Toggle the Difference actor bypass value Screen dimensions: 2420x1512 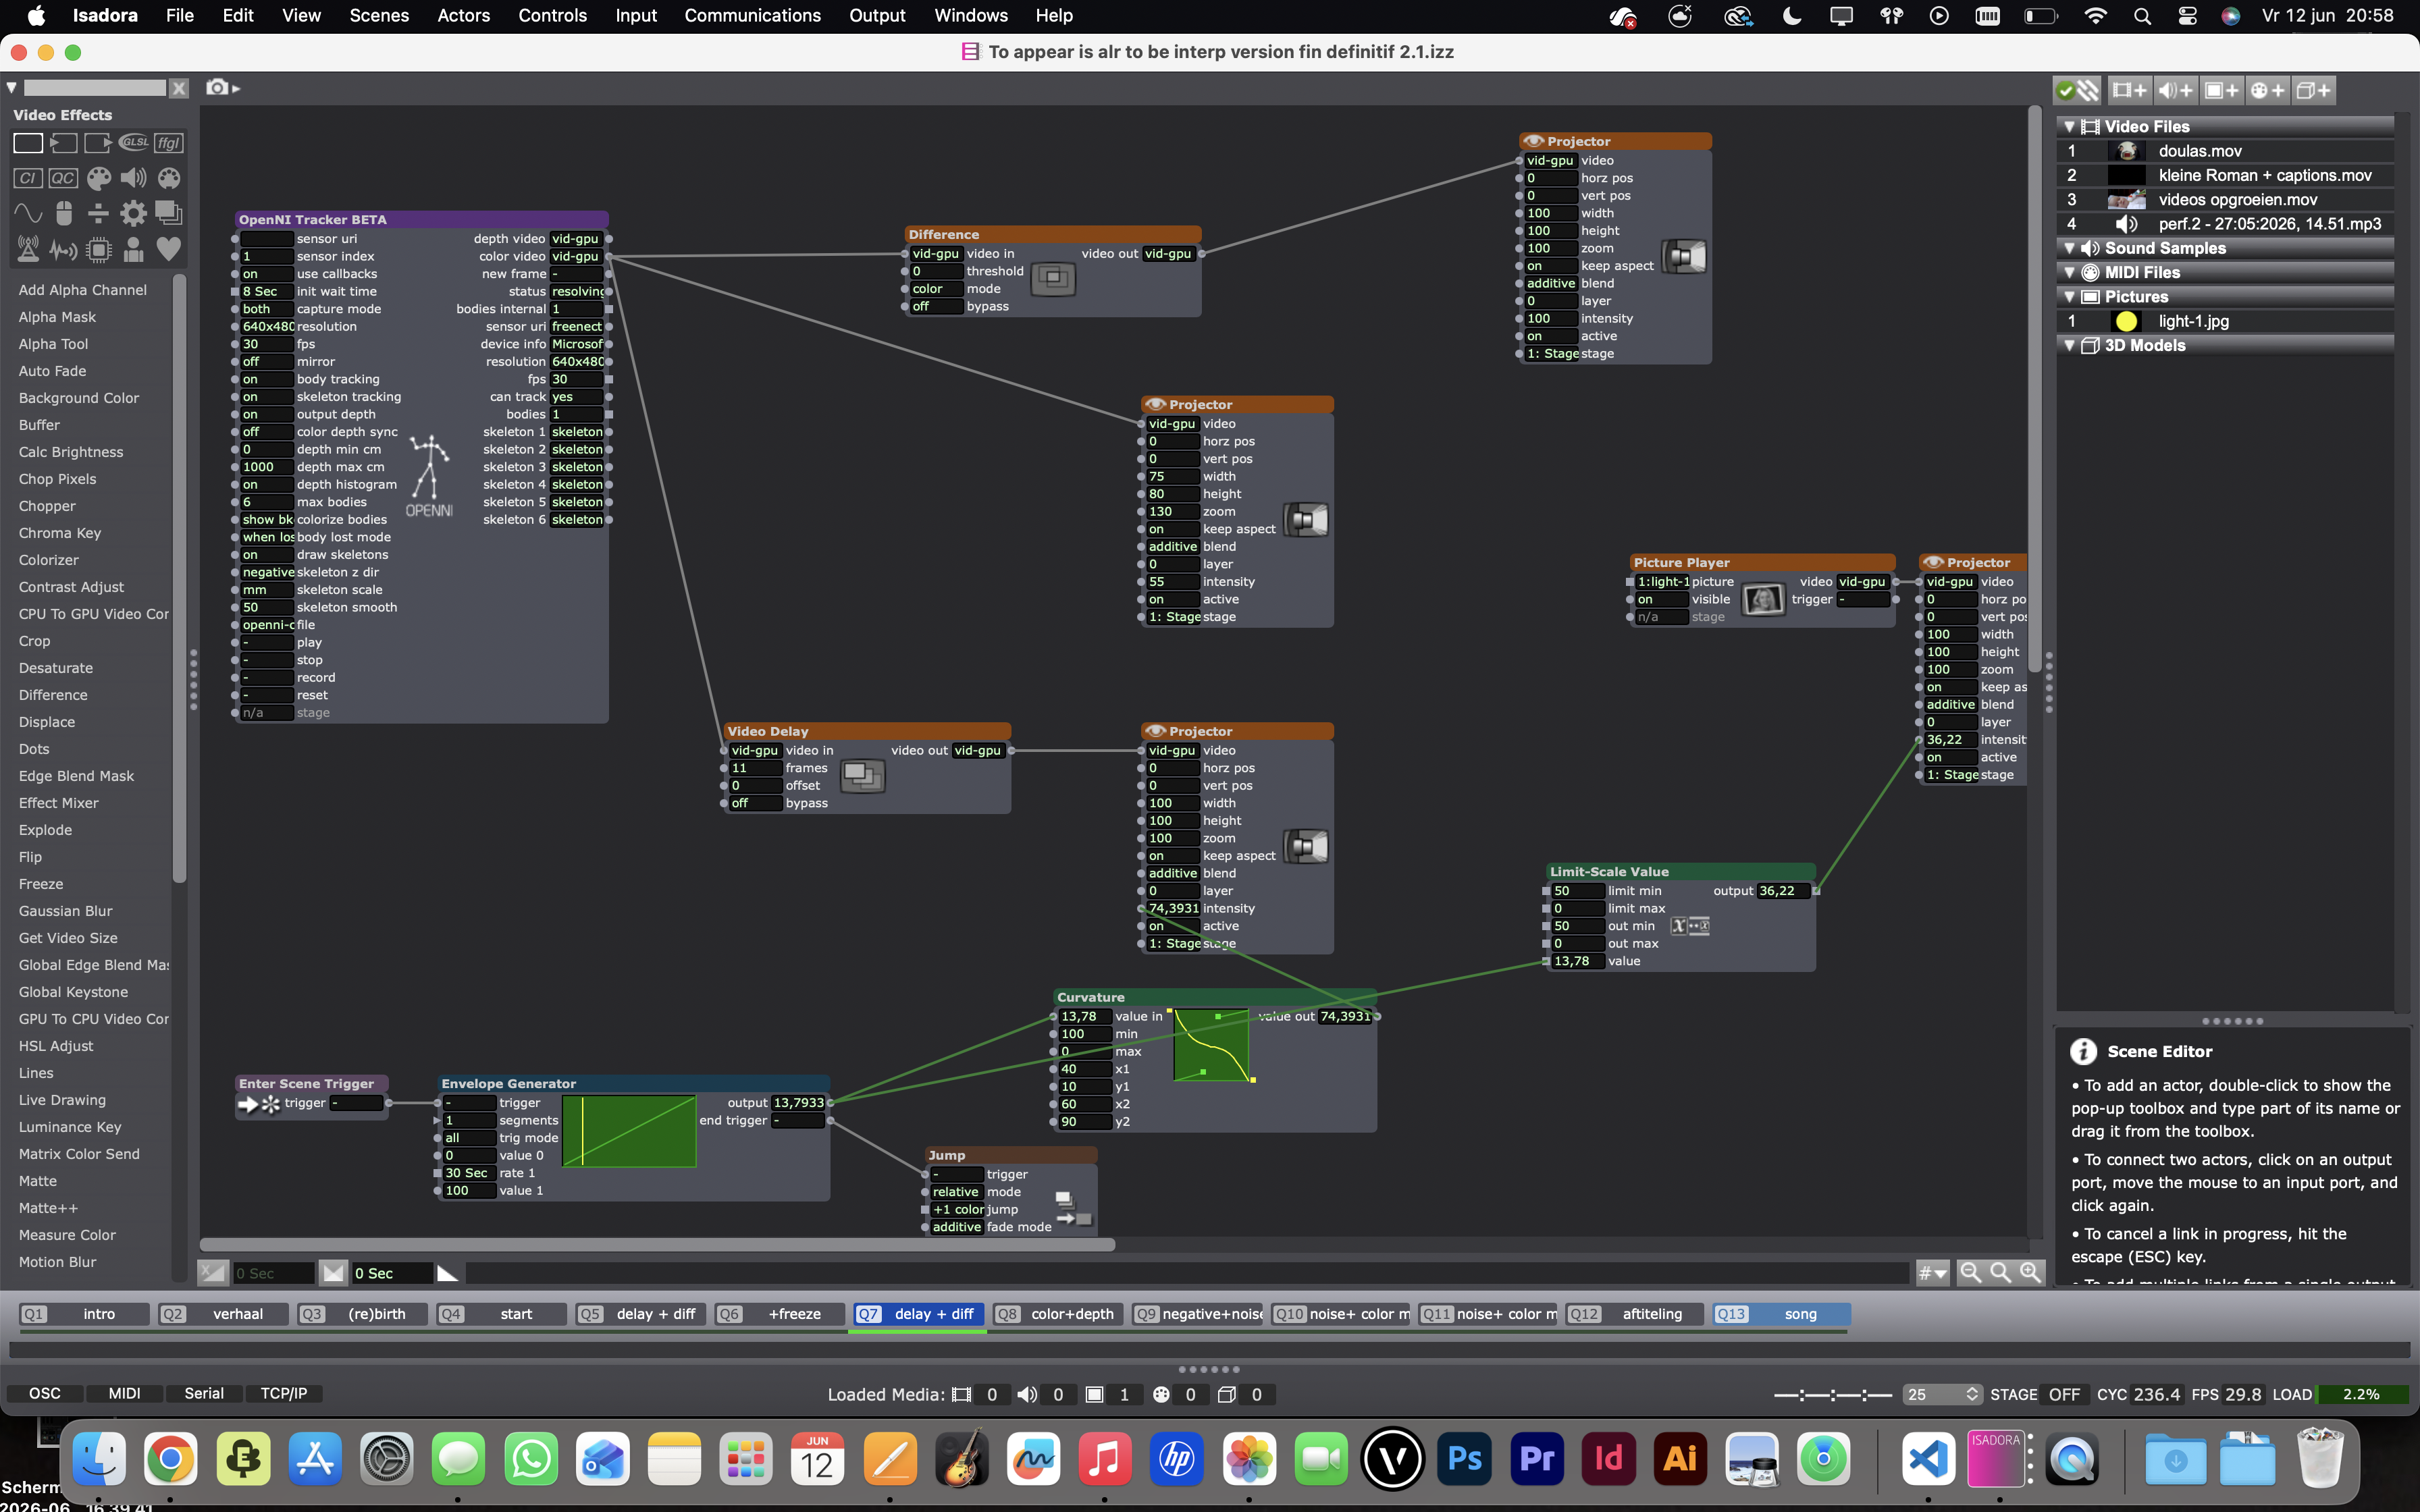pyautogui.click(x=936, y=307)
